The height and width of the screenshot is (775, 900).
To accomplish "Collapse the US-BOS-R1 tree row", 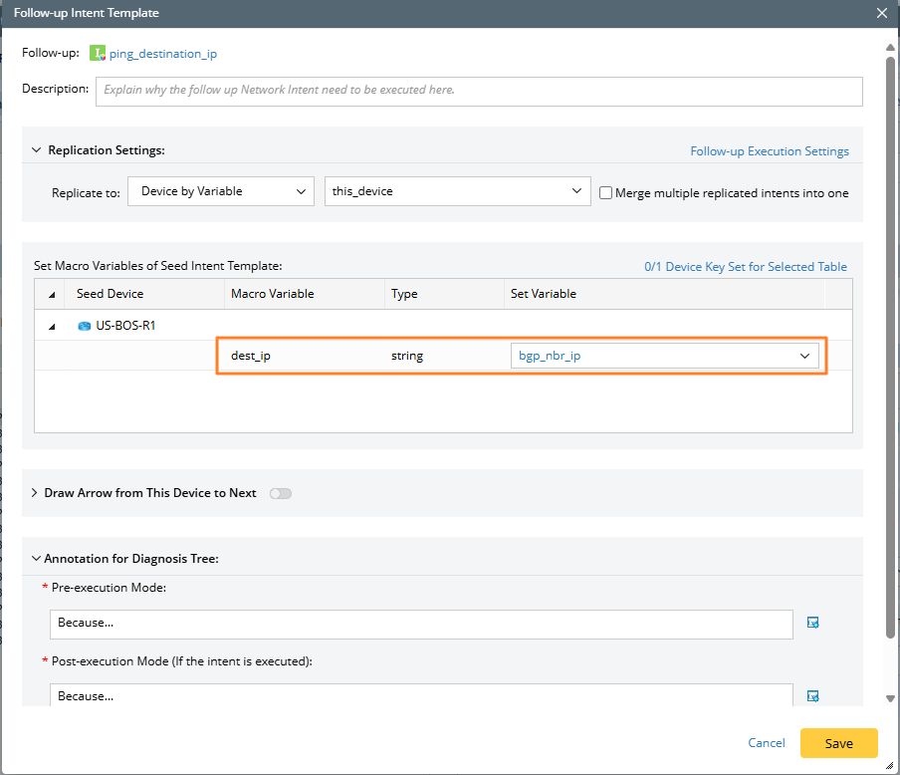I will tap(50, 326).
